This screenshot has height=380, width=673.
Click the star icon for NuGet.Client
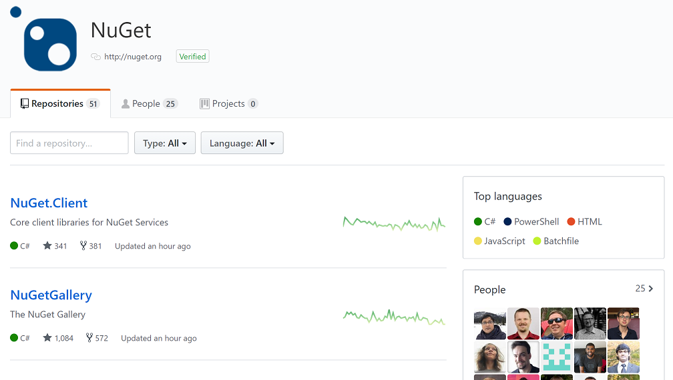click(x=47, y=245)
